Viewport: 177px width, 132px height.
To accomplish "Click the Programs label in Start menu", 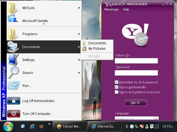I will coord(30,34).
